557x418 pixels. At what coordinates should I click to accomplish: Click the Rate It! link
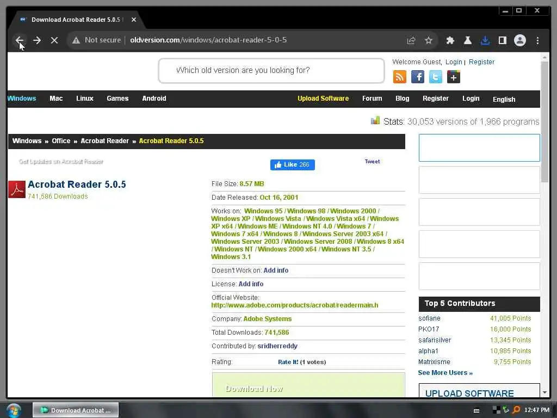[288, 362]
